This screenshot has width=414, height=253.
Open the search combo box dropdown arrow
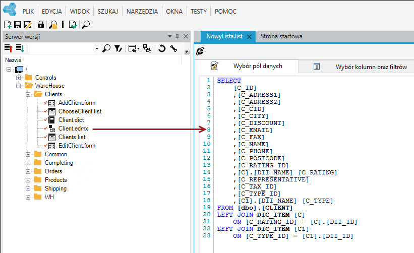97,48
